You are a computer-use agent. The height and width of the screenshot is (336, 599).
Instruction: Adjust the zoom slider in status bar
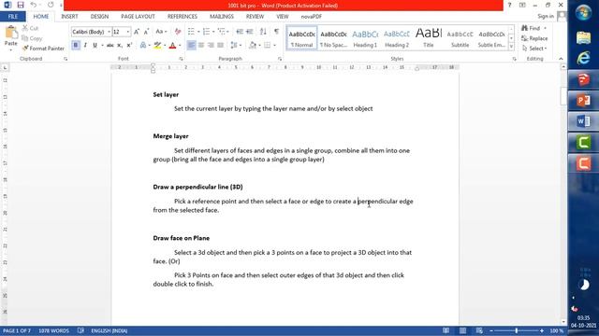516,330
